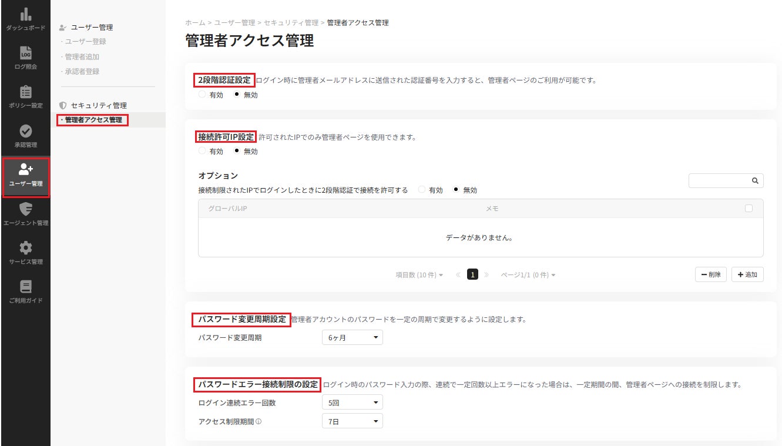Select 無効 for 接続許可IP設定
Viewport: 782px width, 446px height.
click(x=237, y=151)
